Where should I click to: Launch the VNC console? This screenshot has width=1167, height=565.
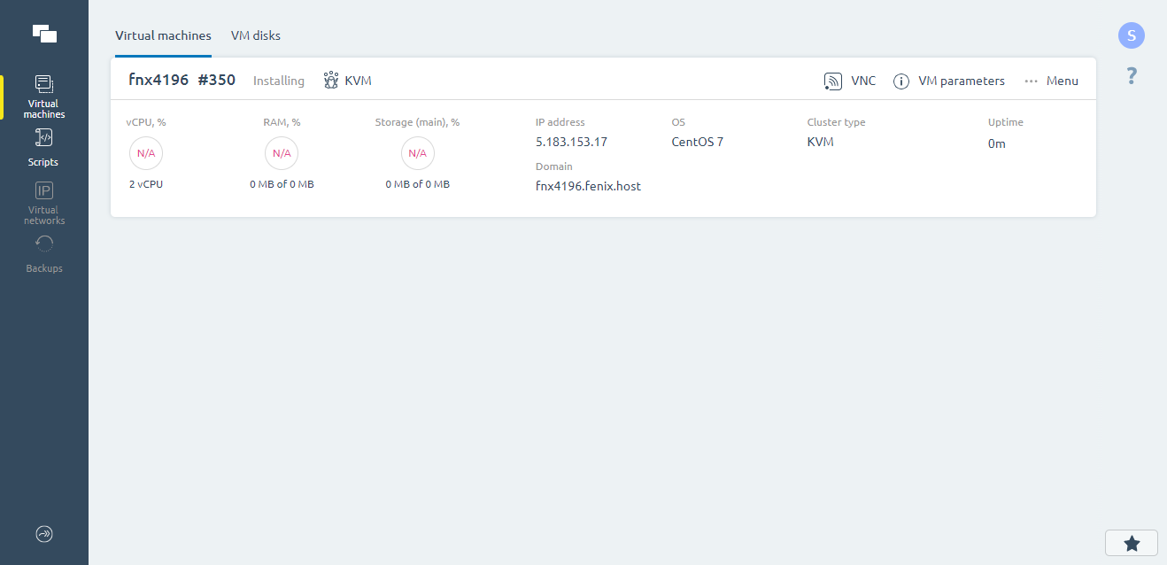849,81
